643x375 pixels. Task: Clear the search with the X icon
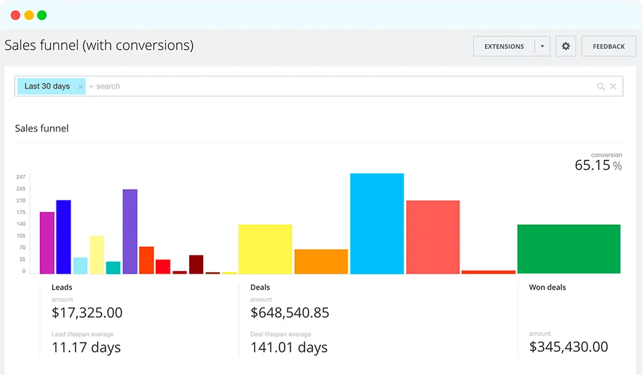pos(613,86)
